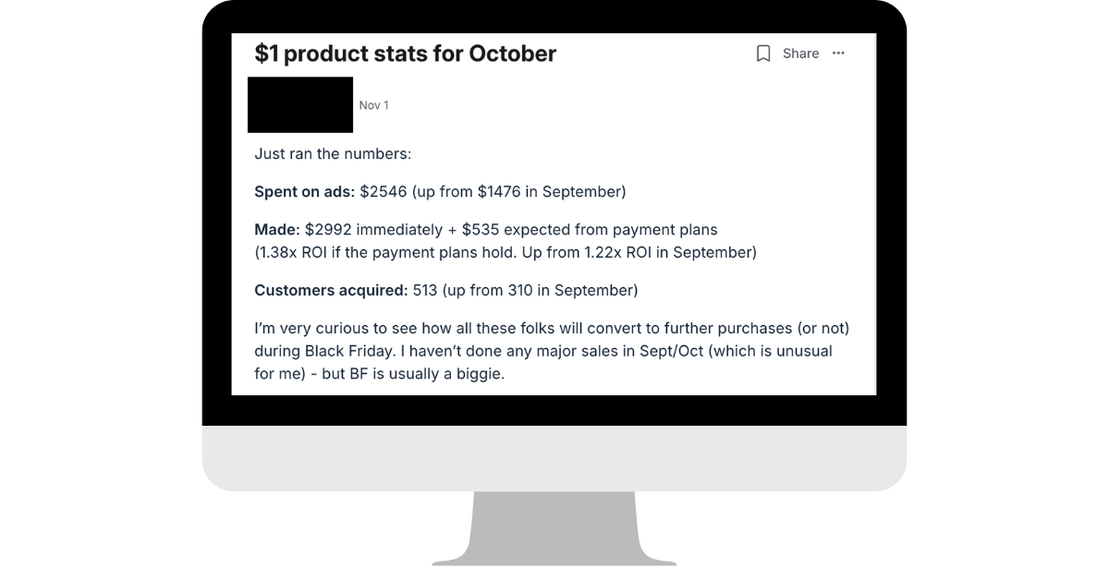Open the three-dot more options menu
1109x580 pixels.
tap(838, 54)
